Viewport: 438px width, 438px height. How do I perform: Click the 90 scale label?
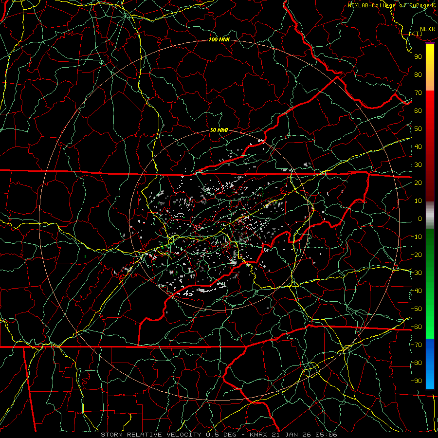418,57
